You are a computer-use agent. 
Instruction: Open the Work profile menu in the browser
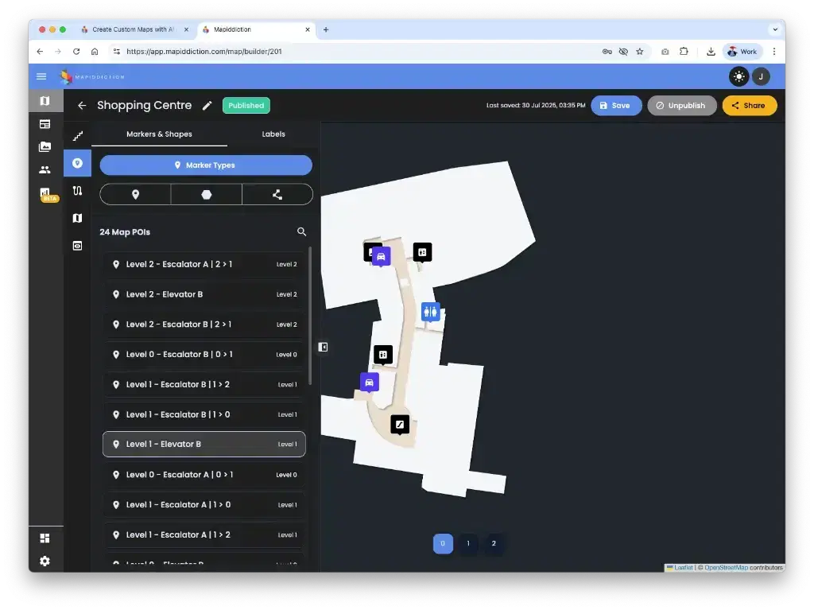point(742,52)
